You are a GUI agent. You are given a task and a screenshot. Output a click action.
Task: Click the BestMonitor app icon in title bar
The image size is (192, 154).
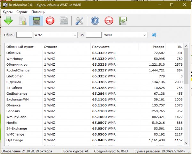point(5,5)
